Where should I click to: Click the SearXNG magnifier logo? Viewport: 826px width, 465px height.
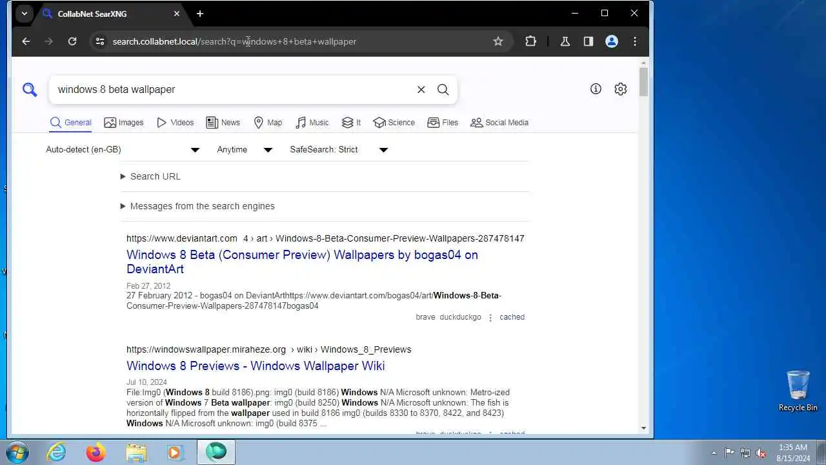point(30,90)
